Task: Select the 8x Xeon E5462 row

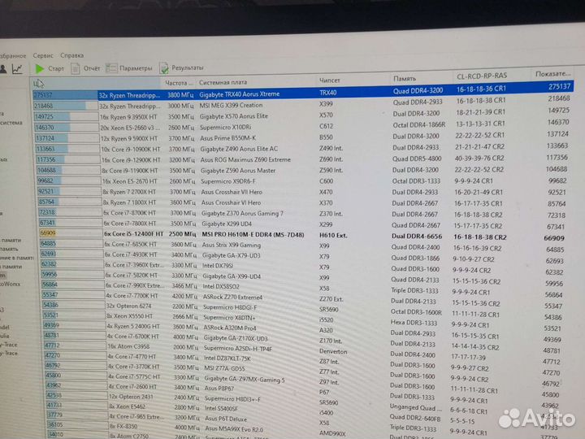Action: pos(303,414)
